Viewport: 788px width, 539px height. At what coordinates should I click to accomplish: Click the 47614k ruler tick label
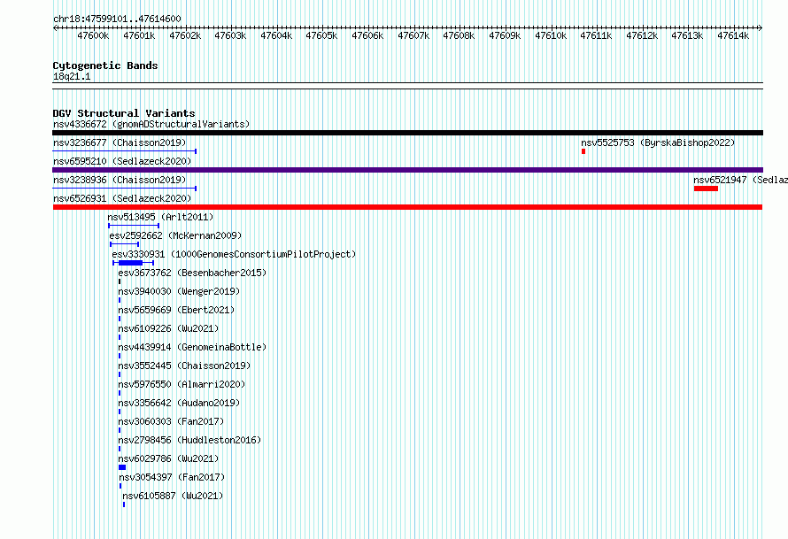[x=733, y=35]
